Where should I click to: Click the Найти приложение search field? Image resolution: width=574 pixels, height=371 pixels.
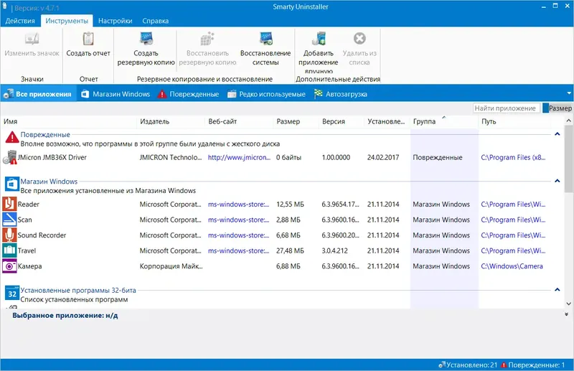tap(506, 108)
